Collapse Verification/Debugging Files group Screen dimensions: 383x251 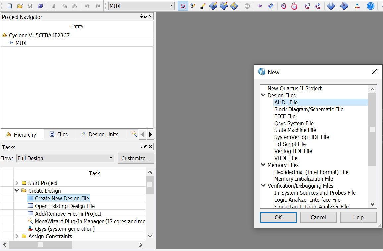[x=263, y=185]
